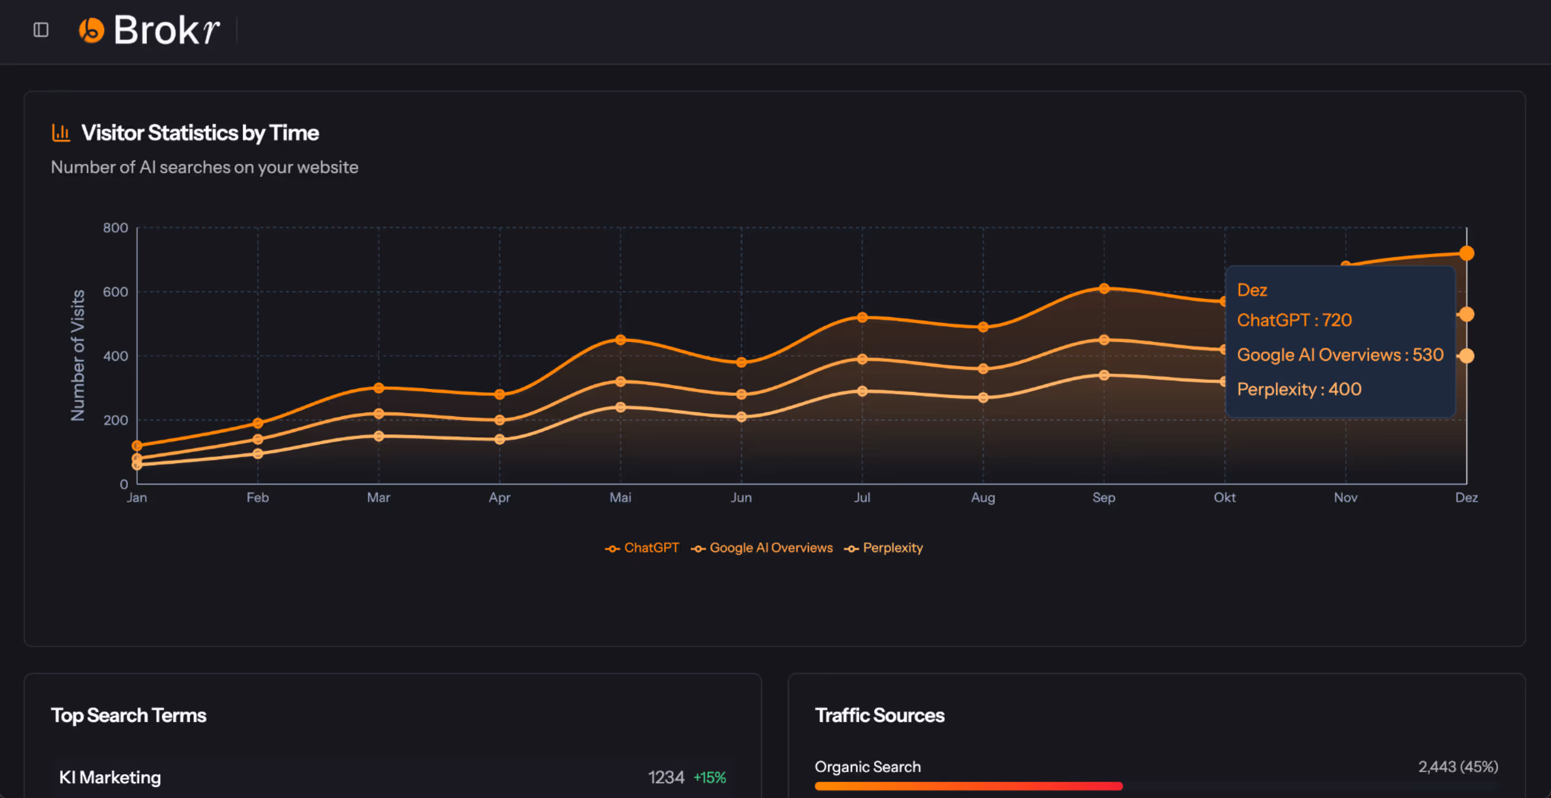Click the Brokr brand name
Viewport: 1551px width, 798px height.
click(x=166, y=30)
